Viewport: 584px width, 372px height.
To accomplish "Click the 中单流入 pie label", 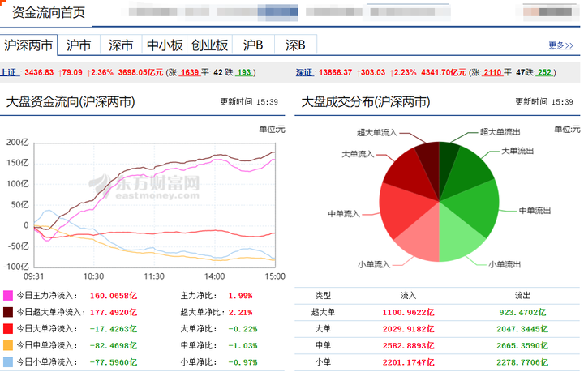I will click(343, 214).
